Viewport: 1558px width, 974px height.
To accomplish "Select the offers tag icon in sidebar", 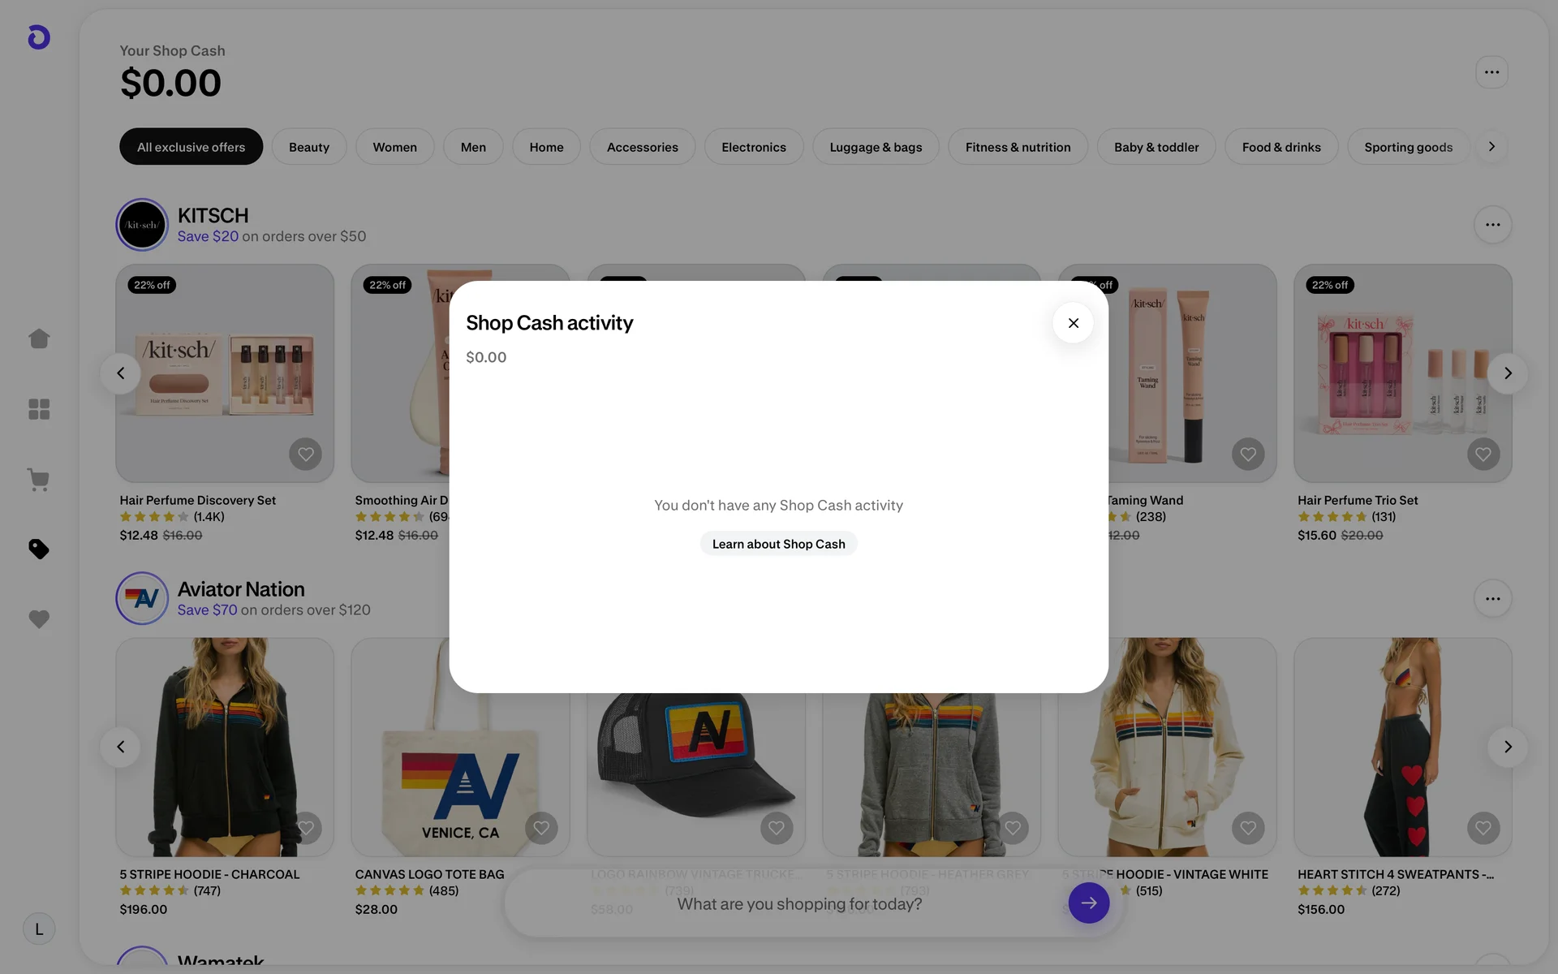I will tap(39, 549).
